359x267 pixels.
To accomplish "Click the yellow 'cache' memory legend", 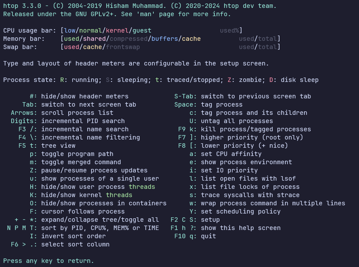I will click(191, 39).
